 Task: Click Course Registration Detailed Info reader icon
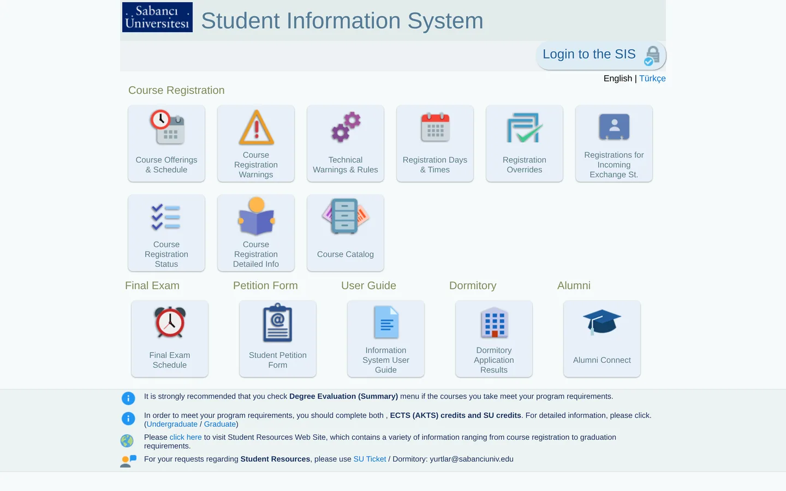pos(256,217)
